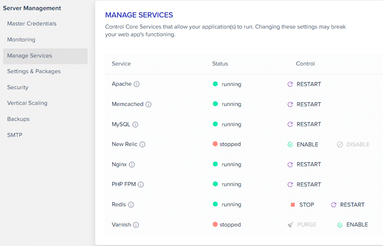Click 'running' status text for Nginx
Screen dimensions: 383x246
tap(231, 165)
